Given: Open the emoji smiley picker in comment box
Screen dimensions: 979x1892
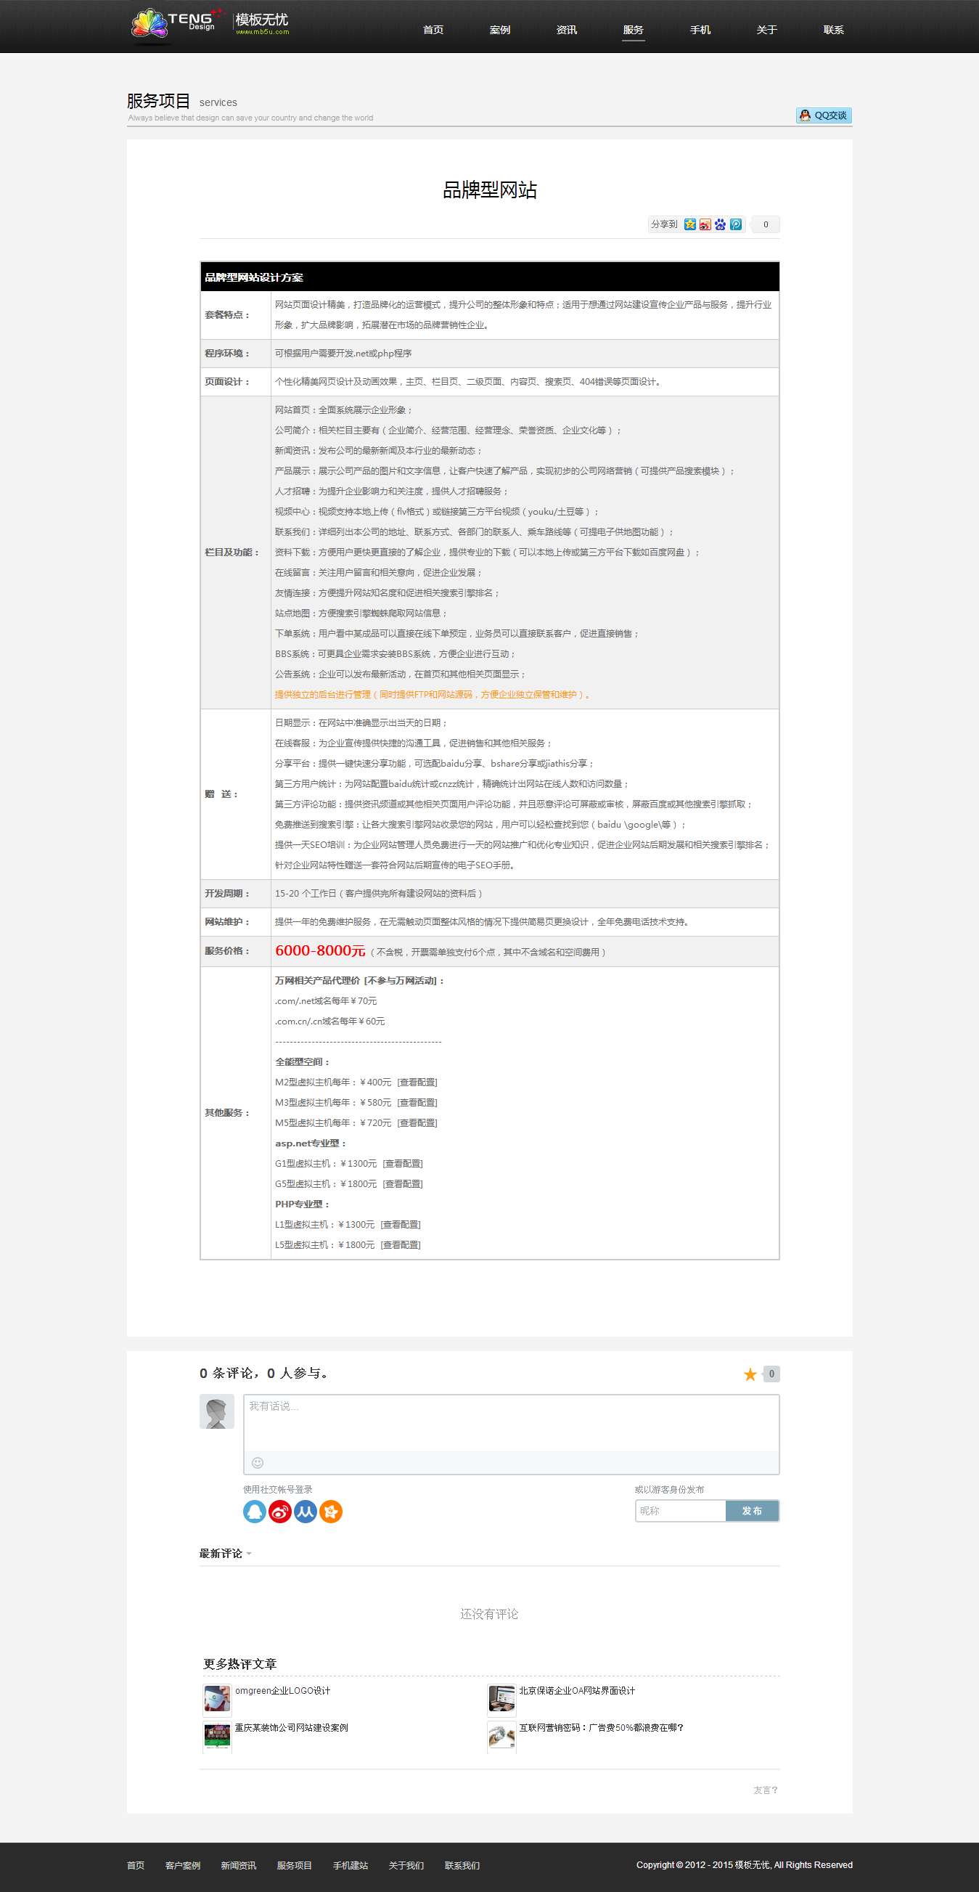Looking at the screenshot, I should click(258, 1462).
